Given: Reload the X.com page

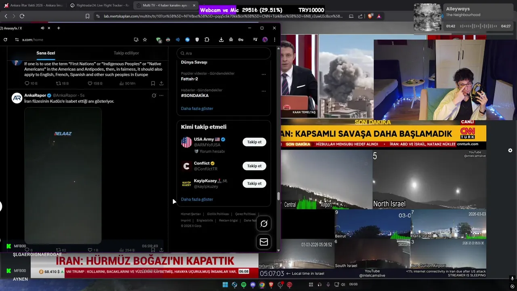Looking at the screenshot, I should 5,40.
